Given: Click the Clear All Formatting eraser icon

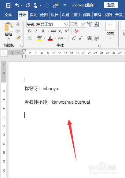Looking at the screenshot, I should pos(76,31).
